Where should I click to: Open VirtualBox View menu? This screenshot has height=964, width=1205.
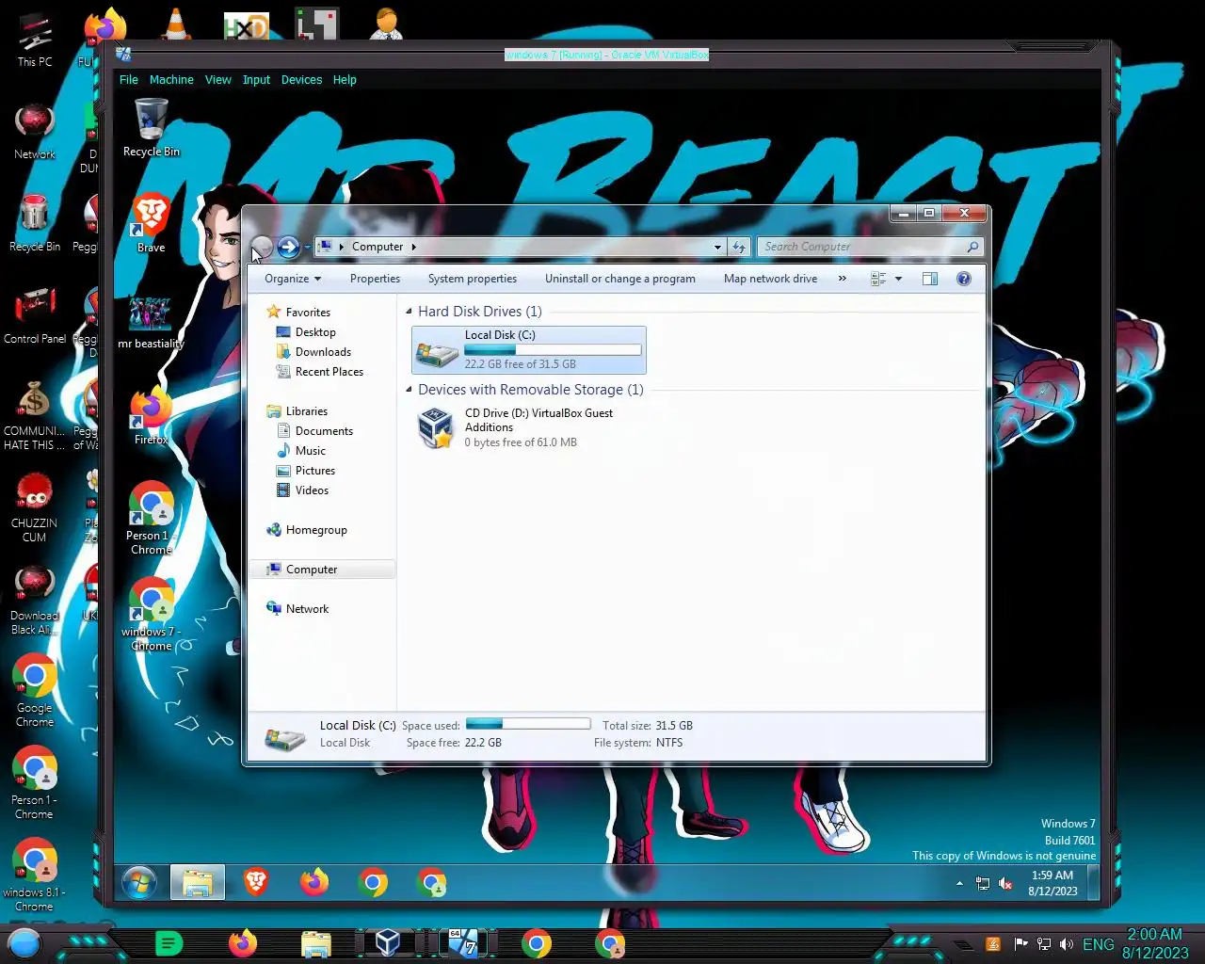pos(217,80)
